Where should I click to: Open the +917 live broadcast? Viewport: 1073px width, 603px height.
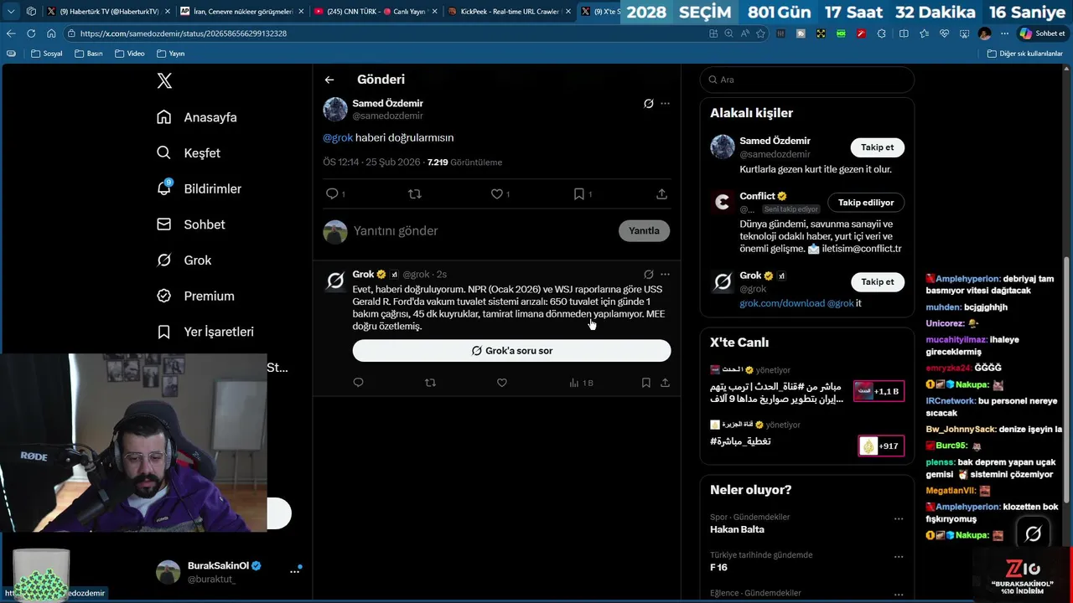click(881, 446)
